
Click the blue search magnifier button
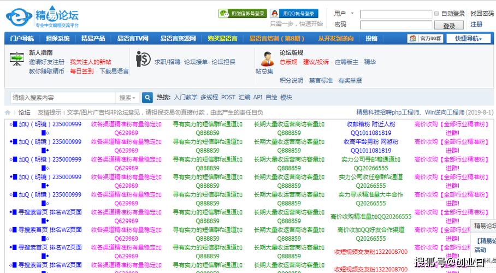[147, 97]
